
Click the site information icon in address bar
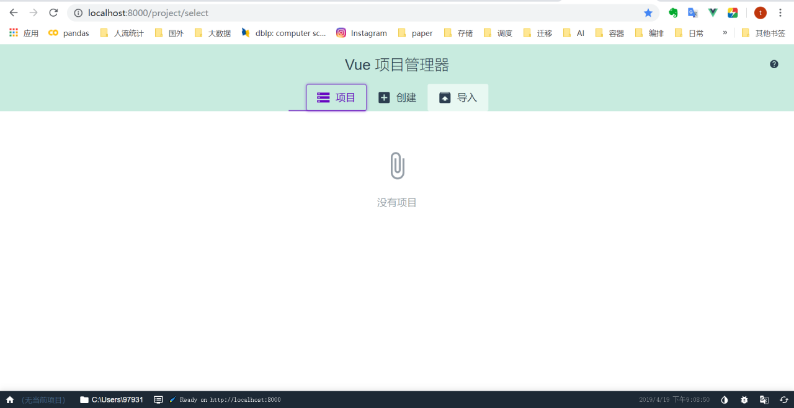(78, 13)
